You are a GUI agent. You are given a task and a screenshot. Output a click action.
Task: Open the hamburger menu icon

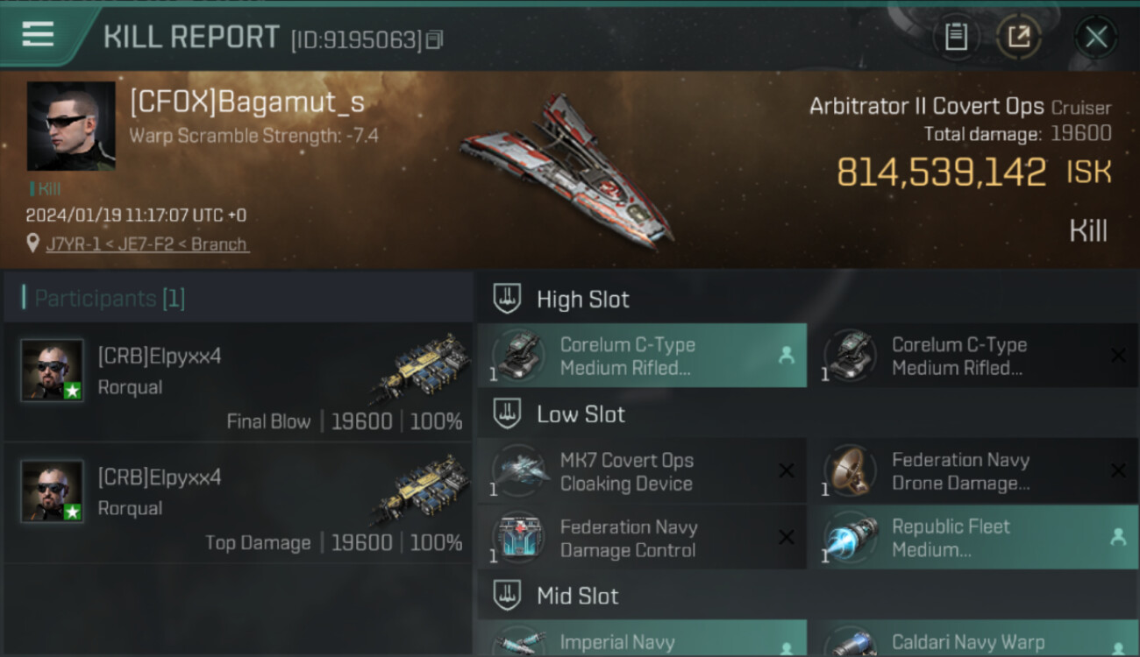tap(38, 35)
